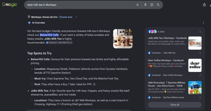The width and height of the screenshot is (211, 111).
Task: Open Google Lens image search icon
Action: [x=152, y=5]
